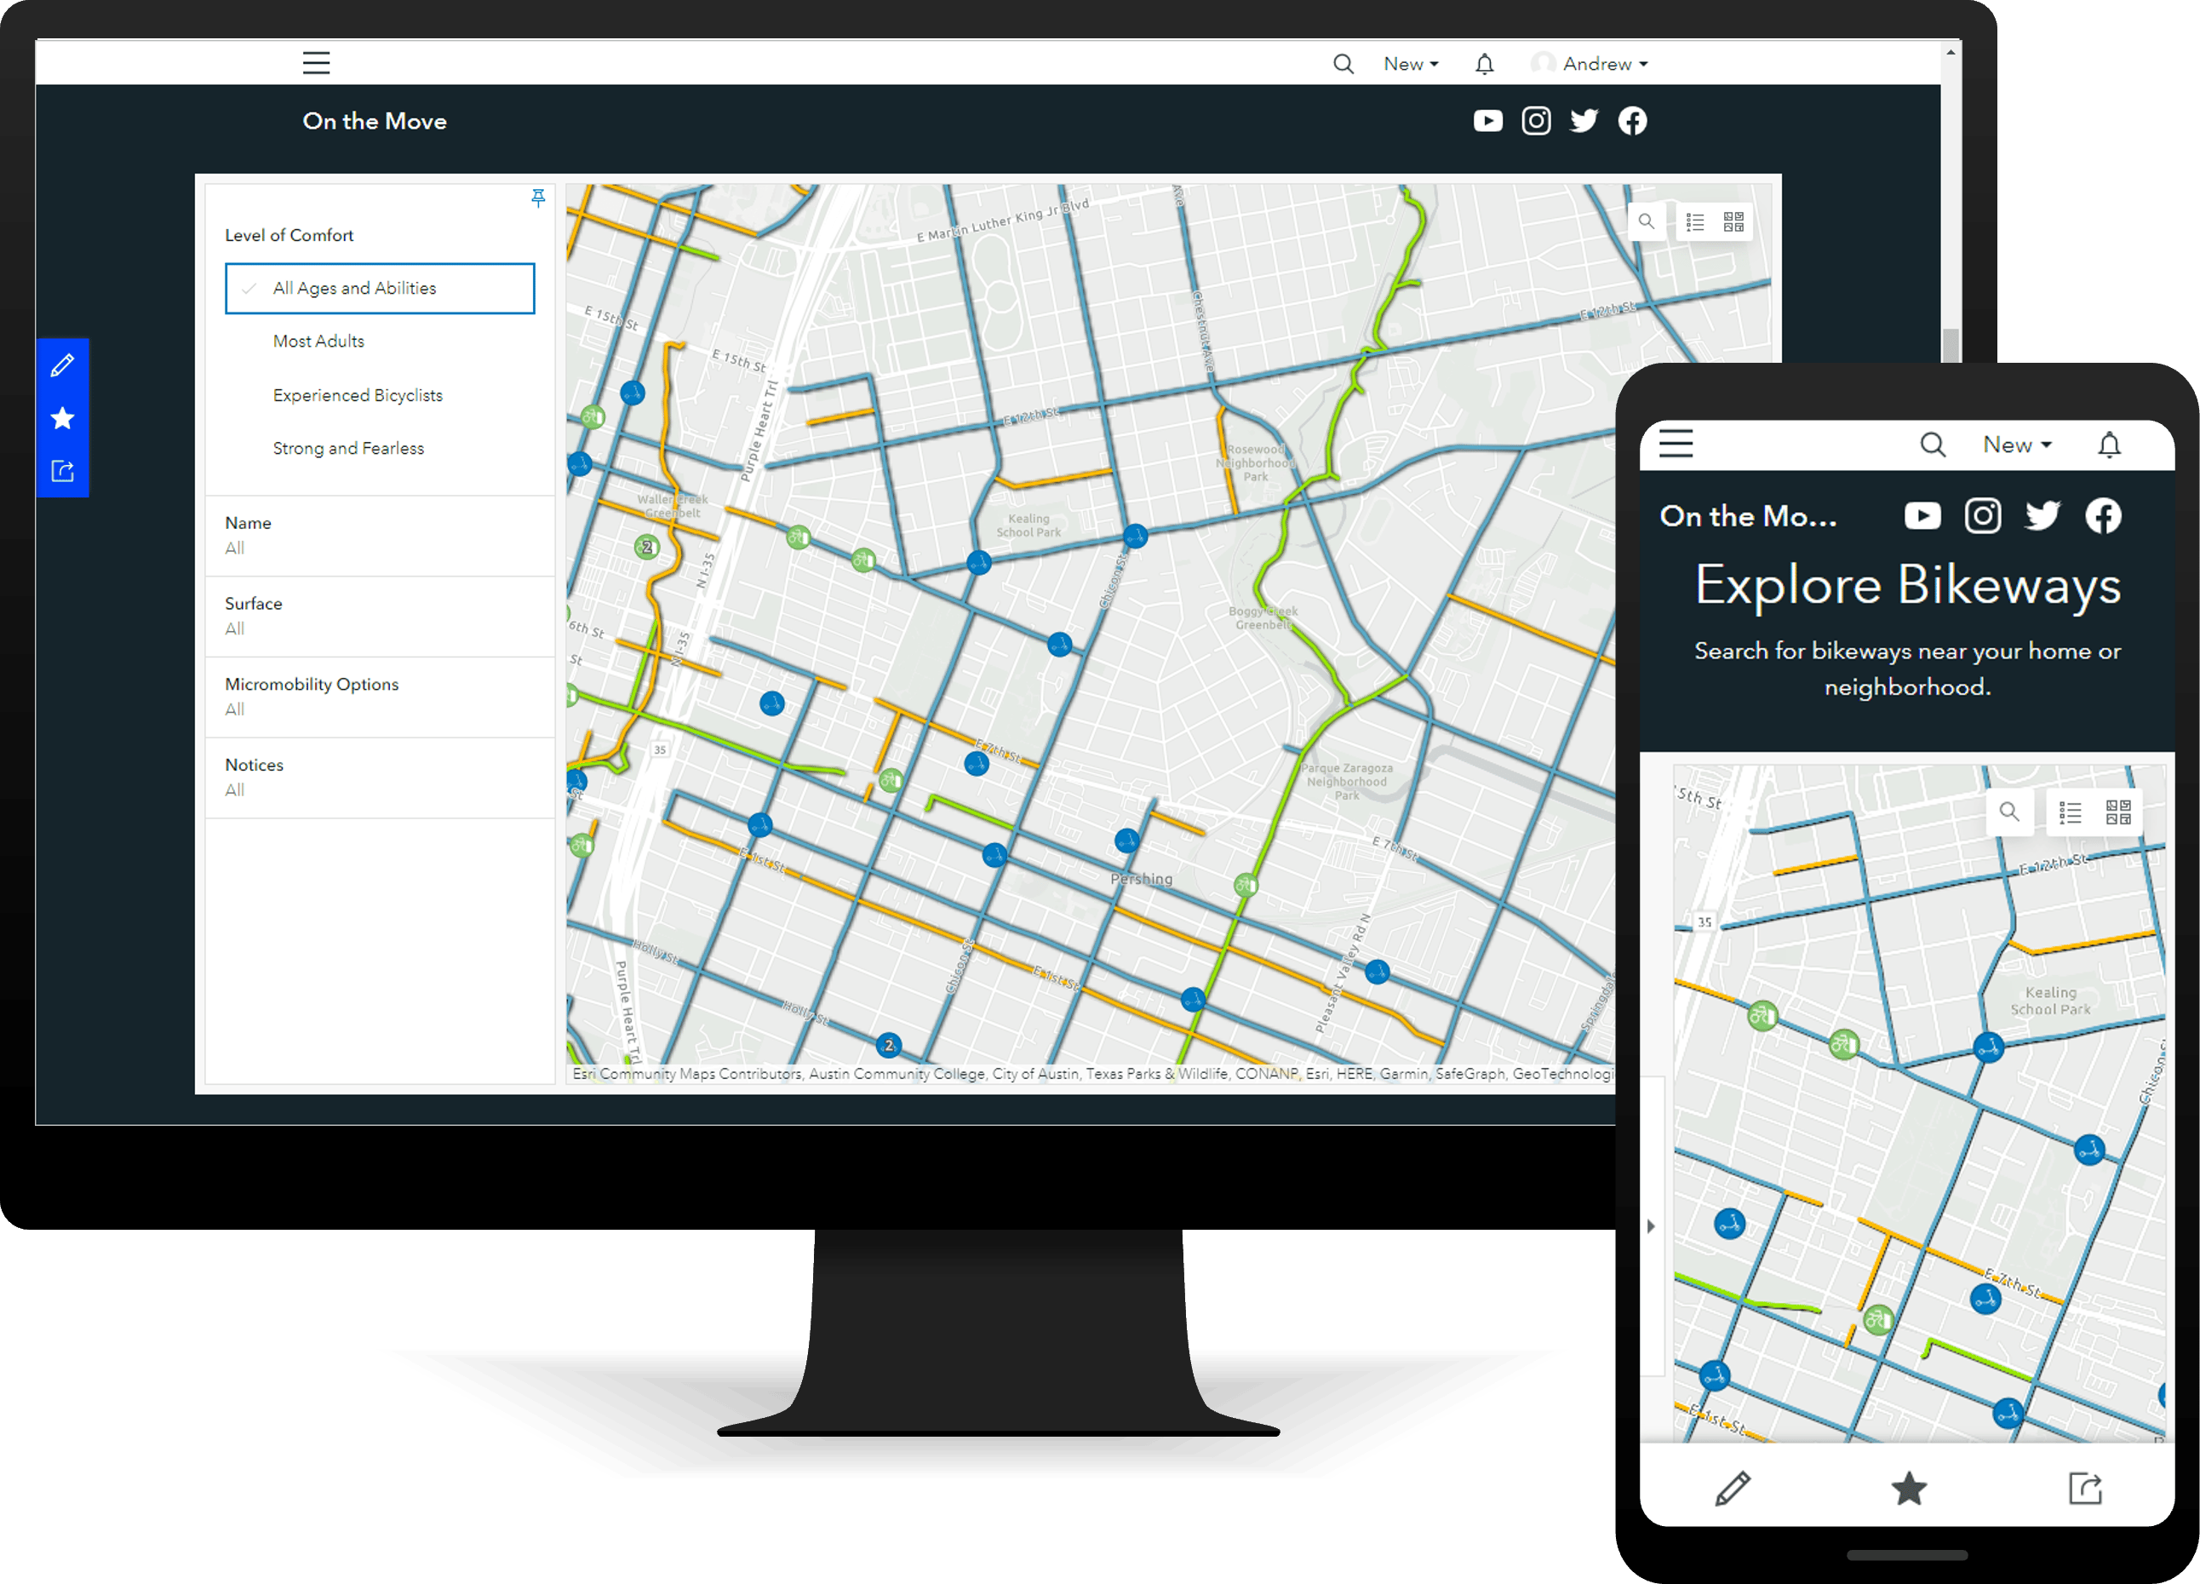Open basemap gallery grid icon on desktop map
This screenshot has height=1584, width=2200.
(1733, 222)
